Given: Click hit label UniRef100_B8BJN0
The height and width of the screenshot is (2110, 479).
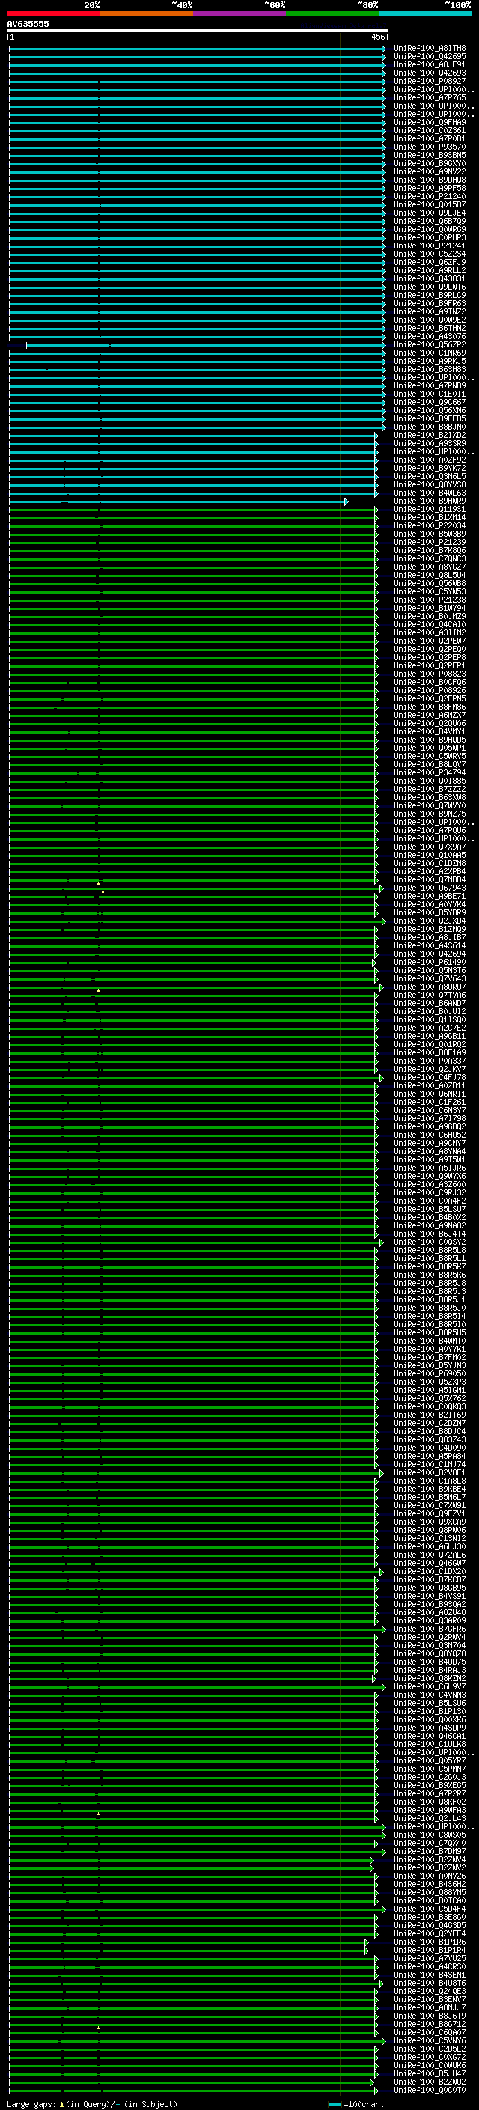Looking at the screenshot, I should [x=429, y=427].
